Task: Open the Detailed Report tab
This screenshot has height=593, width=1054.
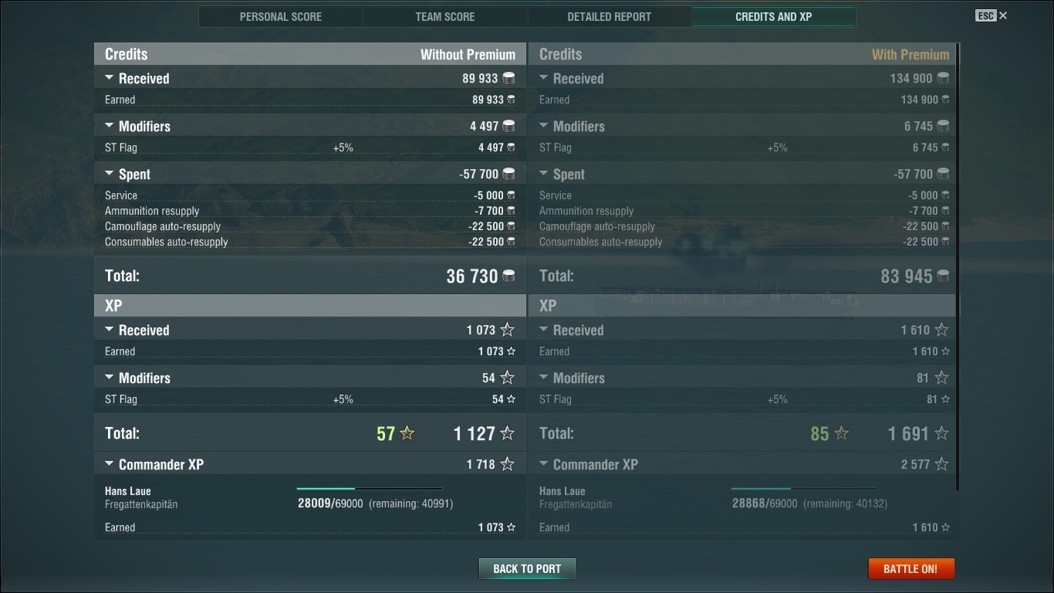Action: pyautogui.click(x=610, y=16)
